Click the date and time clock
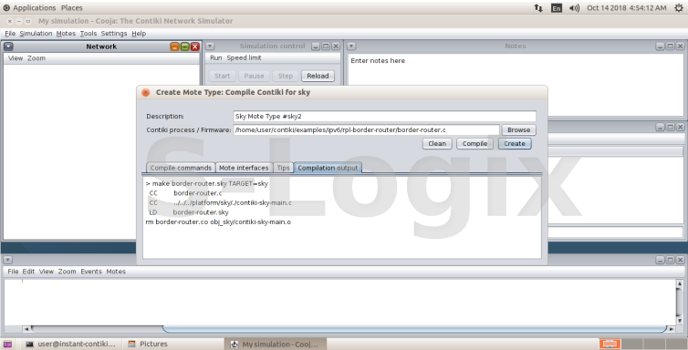688x350 pixels. click(627, 8)
